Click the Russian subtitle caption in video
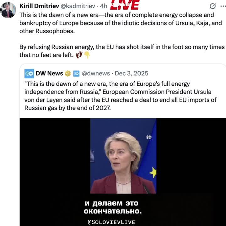This screenshot has height=226, width=226. pyautogui.click(x=113, y=207)
